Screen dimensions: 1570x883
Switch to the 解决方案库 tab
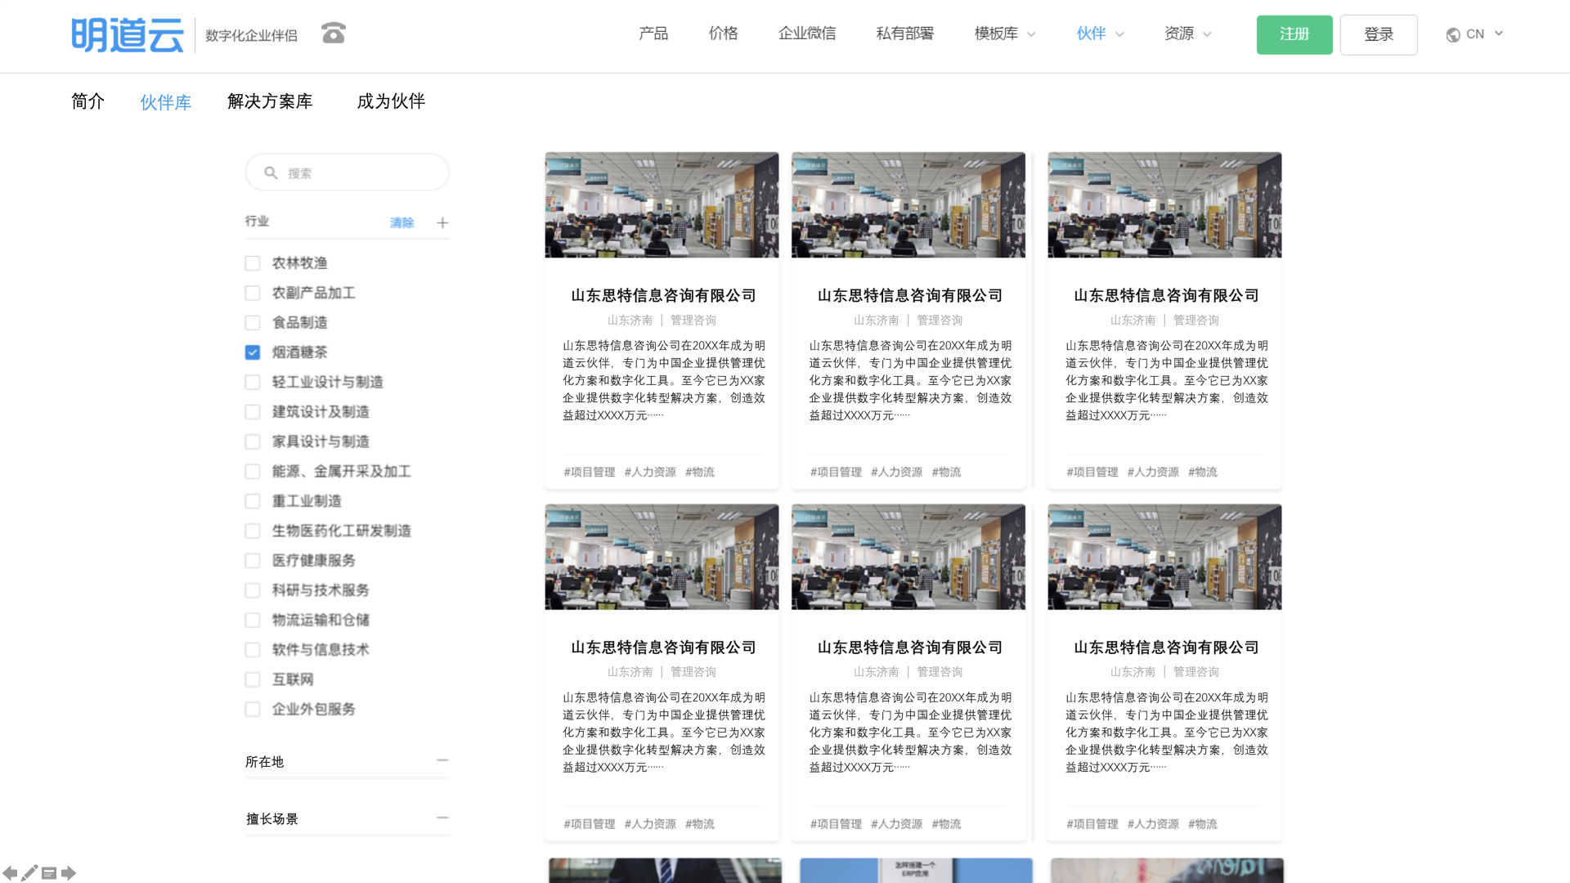click(270, 101)
